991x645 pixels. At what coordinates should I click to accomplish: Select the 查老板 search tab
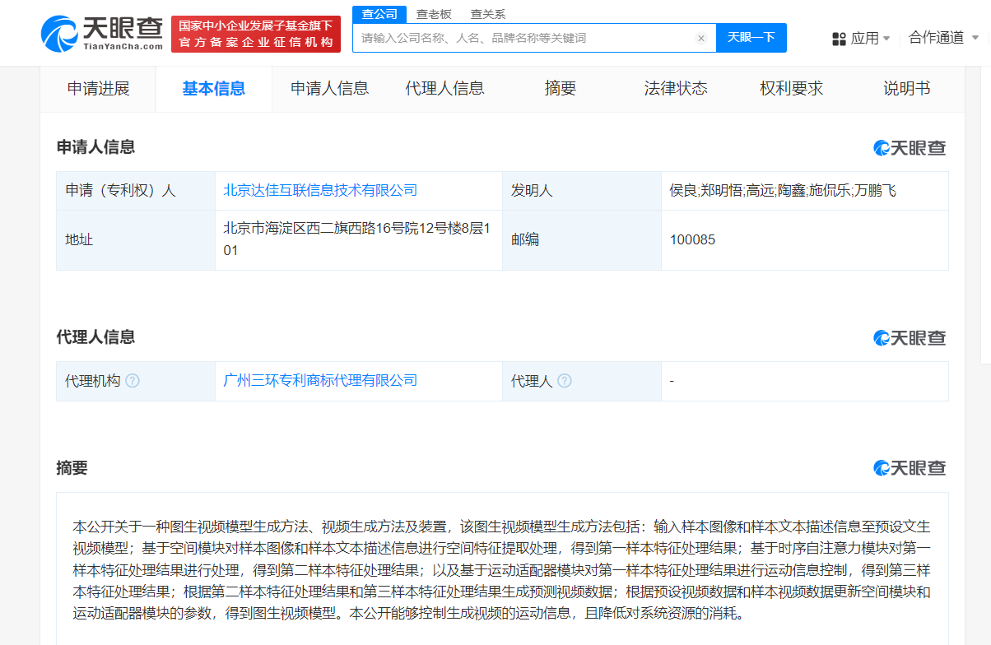point(434,14)
